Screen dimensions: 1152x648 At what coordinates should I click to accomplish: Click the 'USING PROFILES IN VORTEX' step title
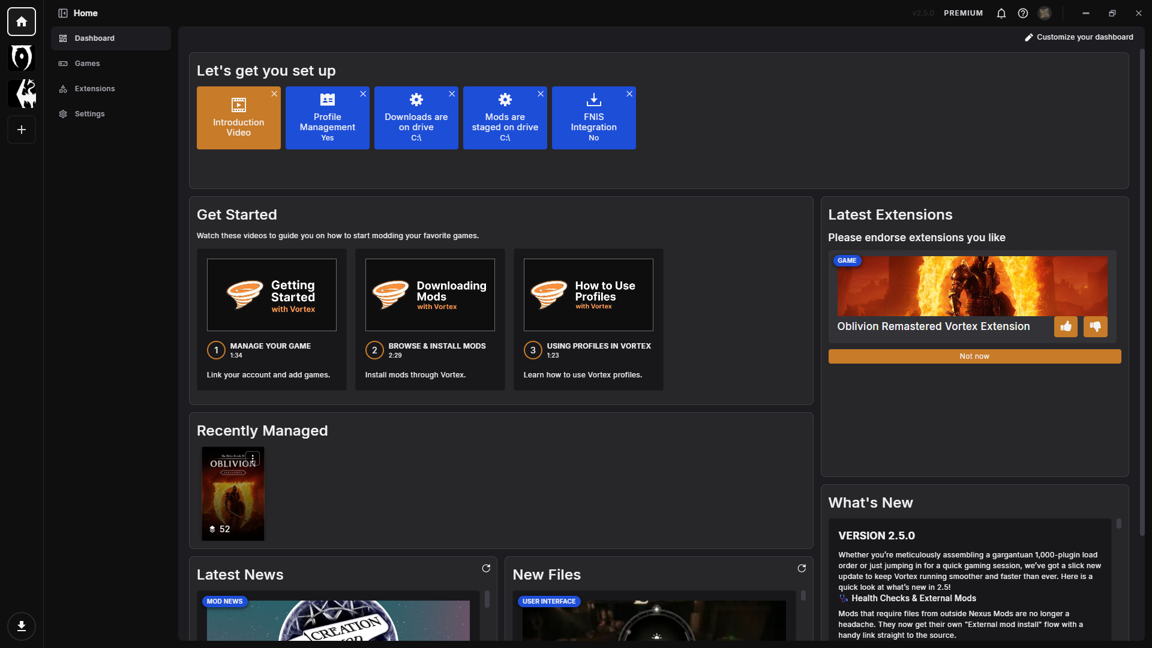pos(599,346)
